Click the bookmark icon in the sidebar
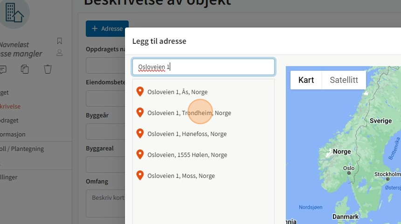The width and height of the screenshot is (401, 224). (x=60, y=41)
